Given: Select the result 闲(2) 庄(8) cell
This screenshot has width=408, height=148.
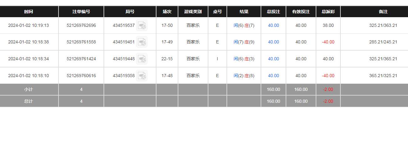Looking at the screenshot, I should pyautogui.click(x=244, y=76).
